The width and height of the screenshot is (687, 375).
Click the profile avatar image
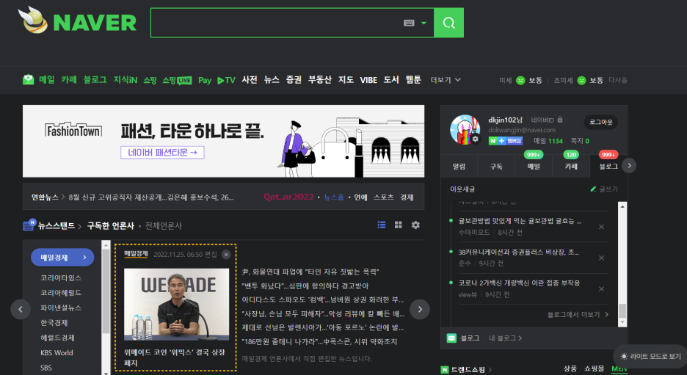465,130
